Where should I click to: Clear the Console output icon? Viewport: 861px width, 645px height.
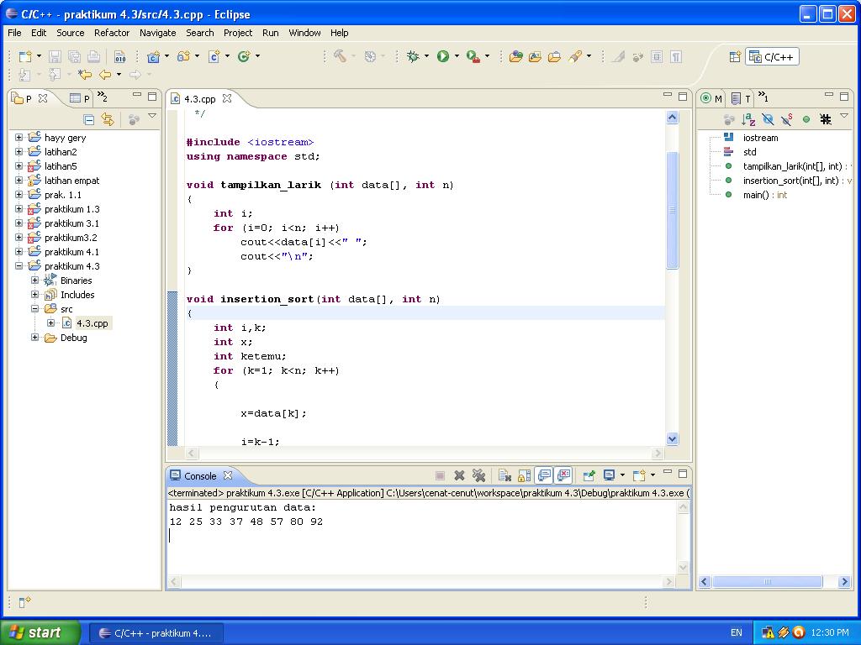click(505, 475)
